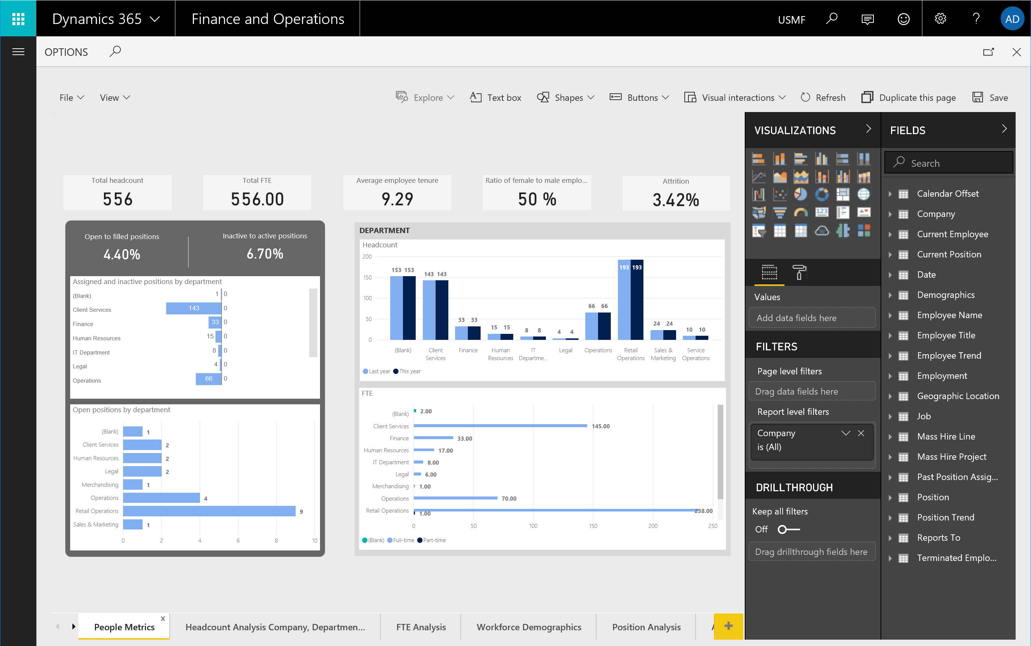Click the Visualizations panel collapse arrow
1031x646 pixels.
point(867,130)
